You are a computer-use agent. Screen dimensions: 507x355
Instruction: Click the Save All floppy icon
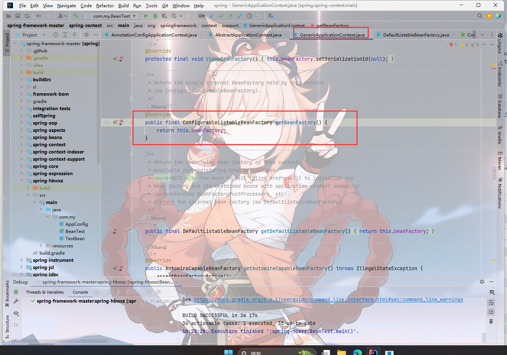tap(18, 16)
